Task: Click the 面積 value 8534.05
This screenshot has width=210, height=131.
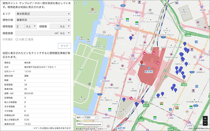Action: coord(29,93)
